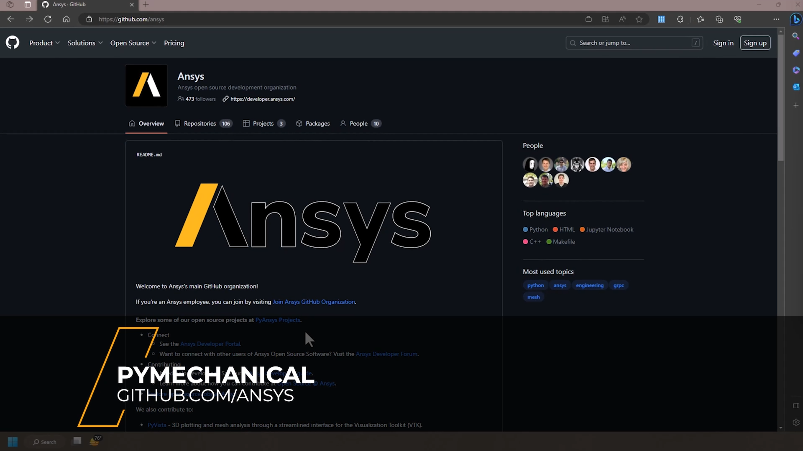Open browser settings ellipsis menu
Image resolution: width=803 pixels, height=451 pixels.
point(776,19)
